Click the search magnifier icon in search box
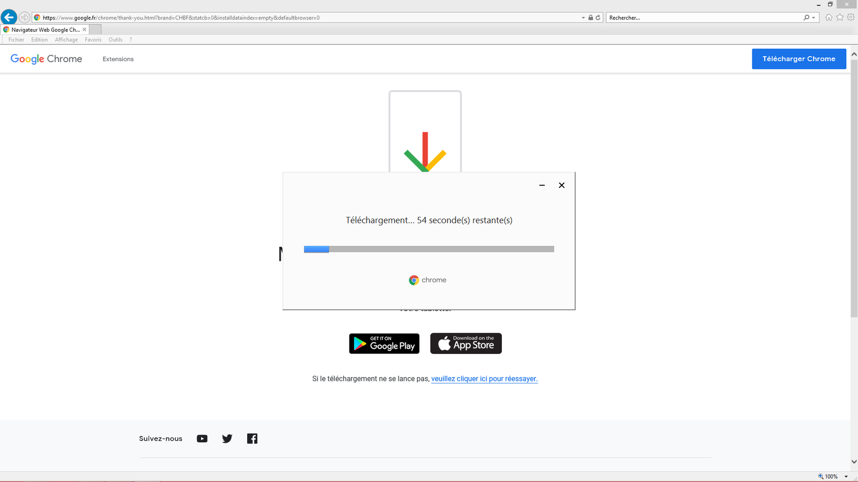 (806, 18)
